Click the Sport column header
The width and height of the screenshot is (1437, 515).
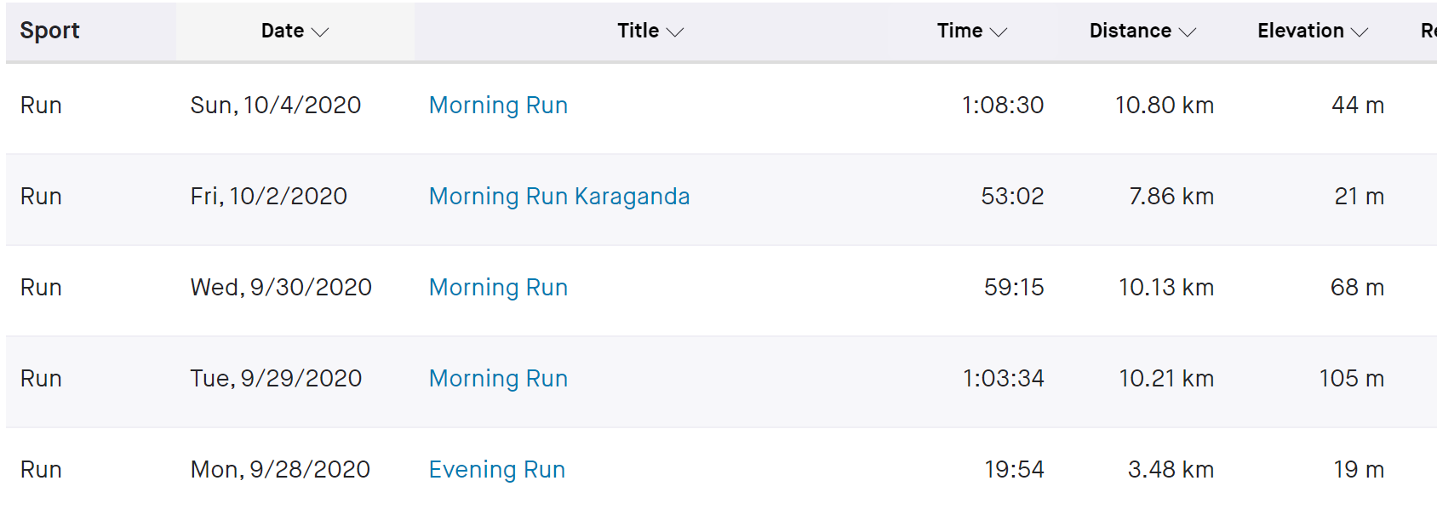50,31
